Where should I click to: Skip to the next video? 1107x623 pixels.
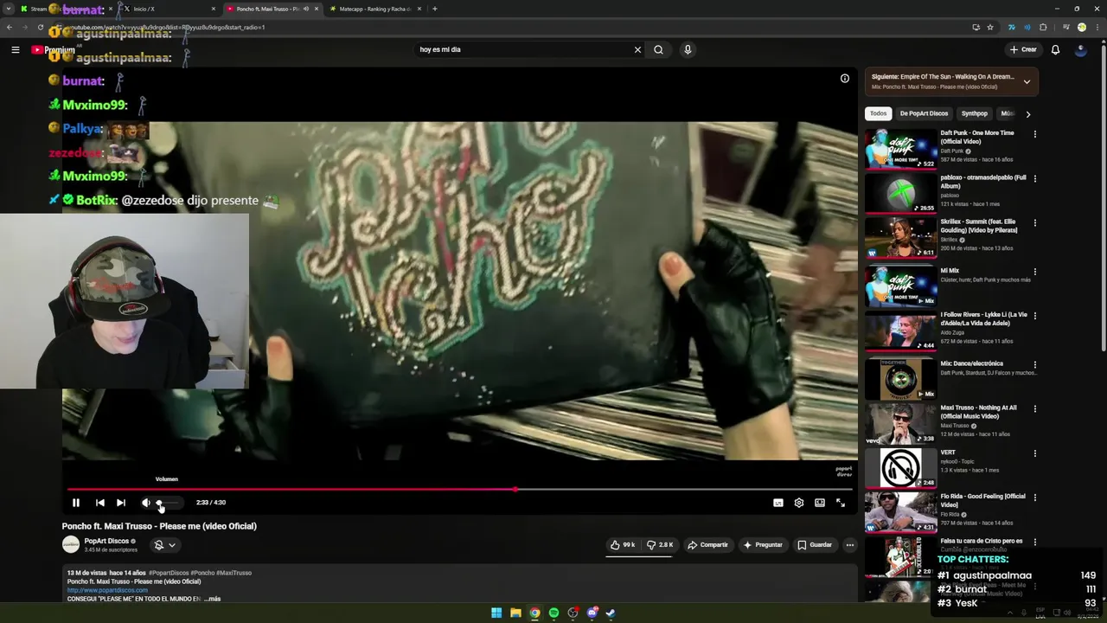click(121, 503)
